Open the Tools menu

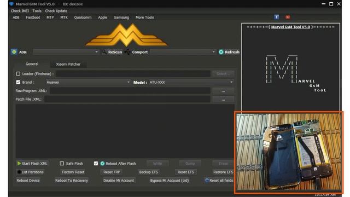37,11
